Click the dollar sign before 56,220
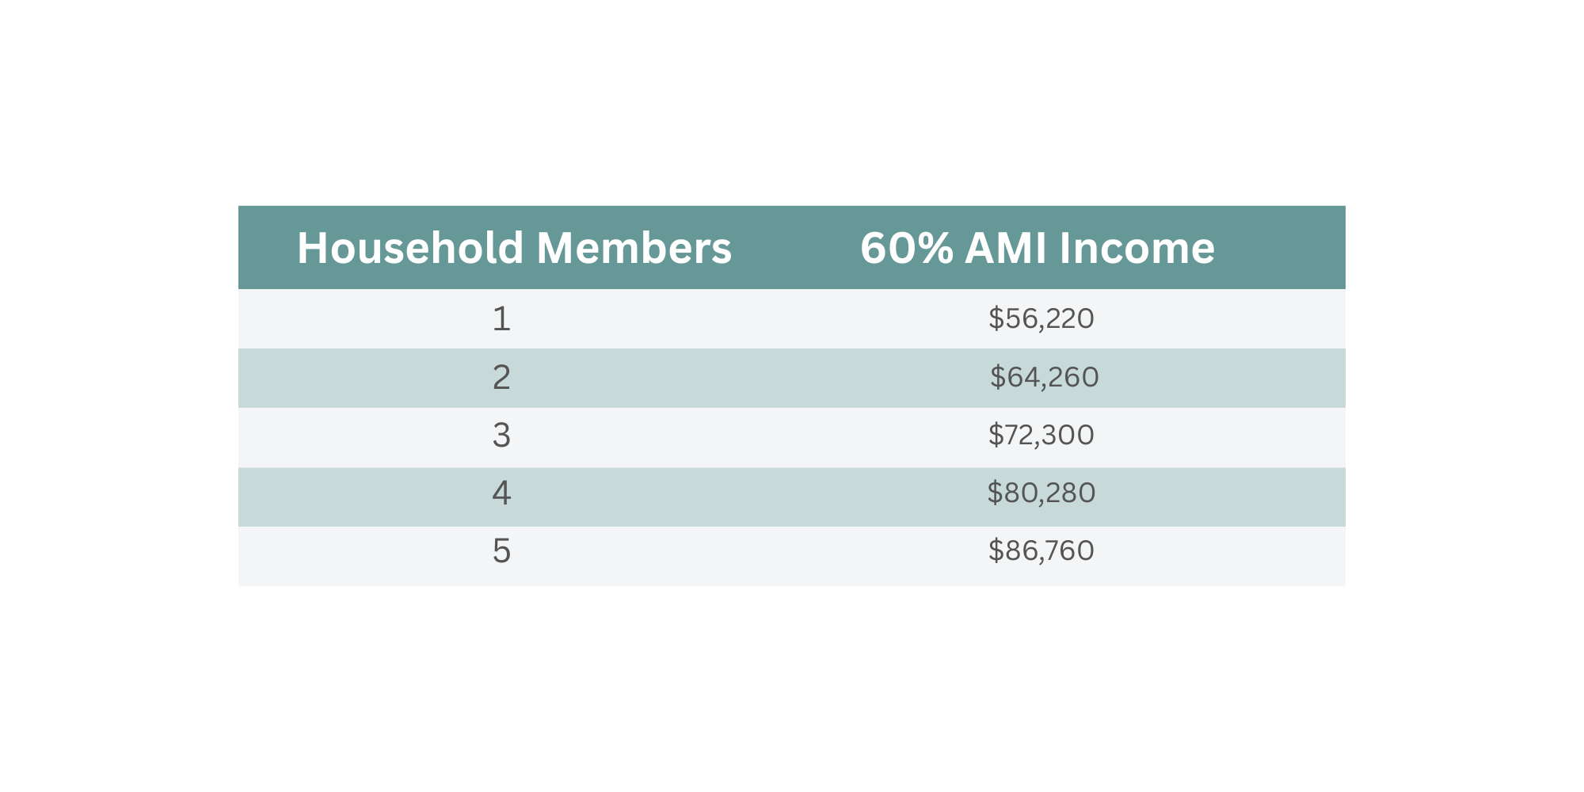The width and height of the screenshot is (1584, 792). tap(996, 318)
